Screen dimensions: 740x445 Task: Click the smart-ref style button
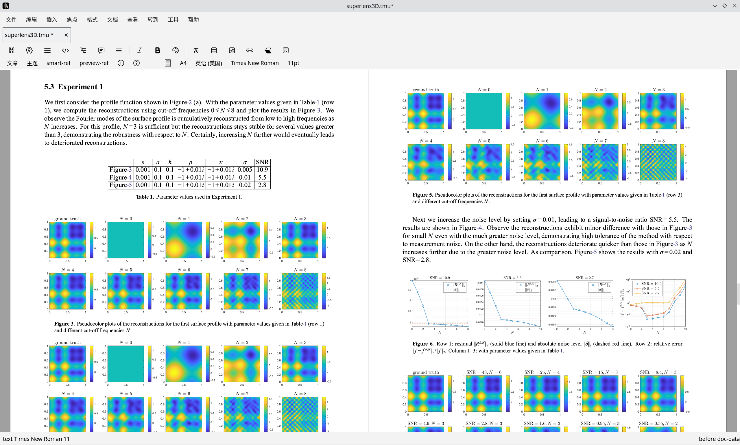coord(58,63)
